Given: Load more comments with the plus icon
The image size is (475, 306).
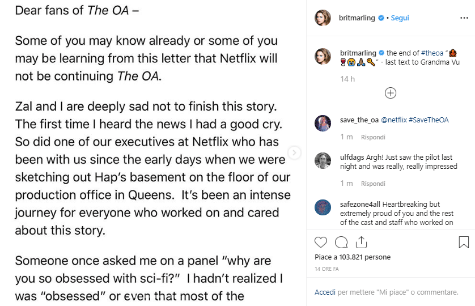Looking at the screenshot, I should click(391, 93).
